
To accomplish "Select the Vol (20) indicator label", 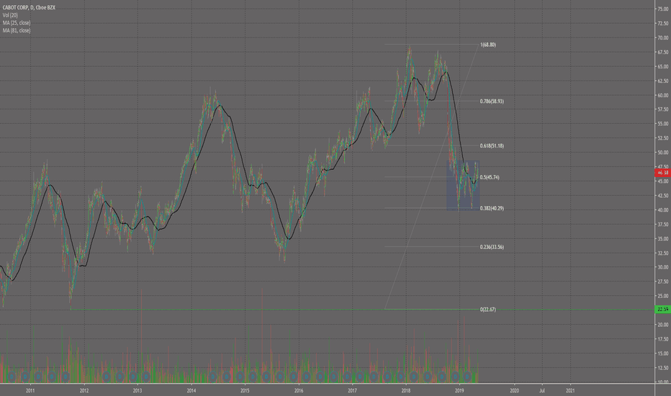I will [x=10, y=15].
